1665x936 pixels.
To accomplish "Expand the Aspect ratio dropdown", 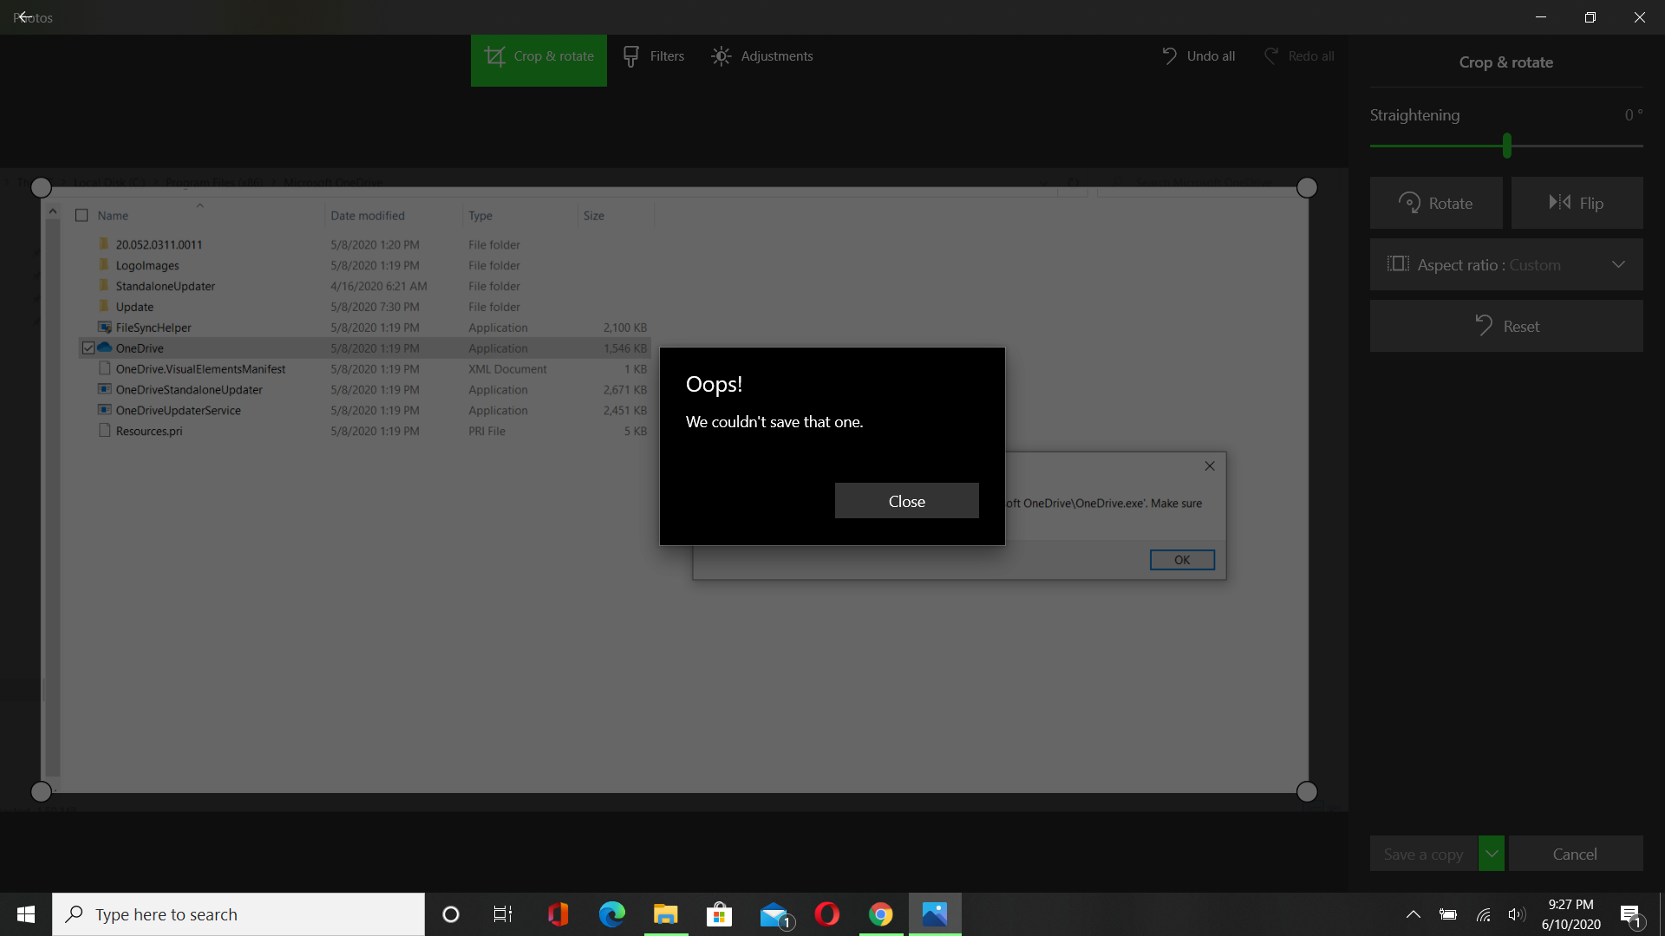I will (1506, 264).
